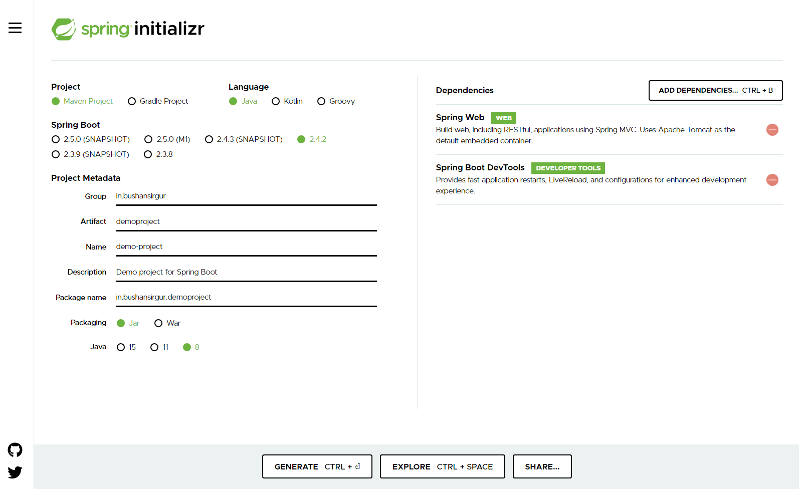The height and width of the screenshot is (489, 799).
Task: Click the Spring Initializr logo
Action: pos(128,29)
